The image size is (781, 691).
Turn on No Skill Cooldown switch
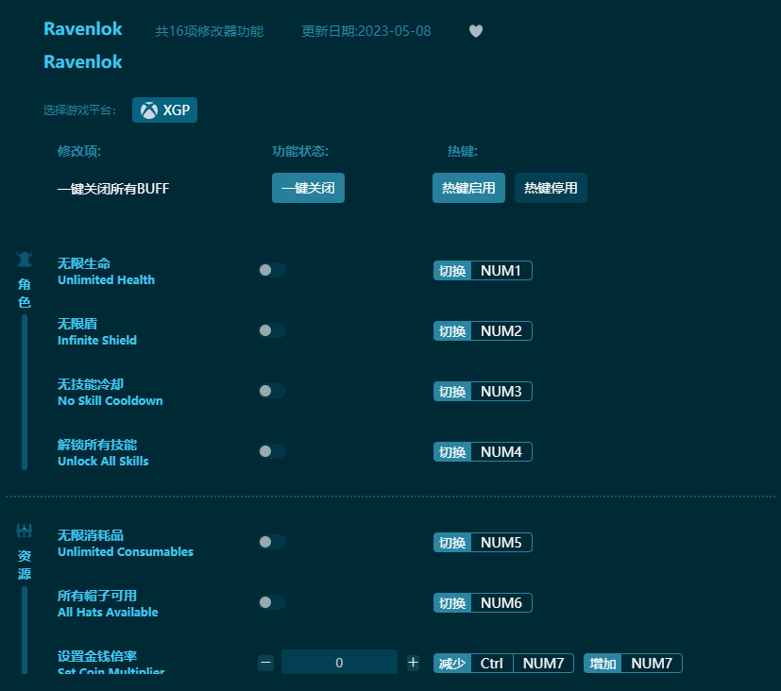[x=272, y=391]
